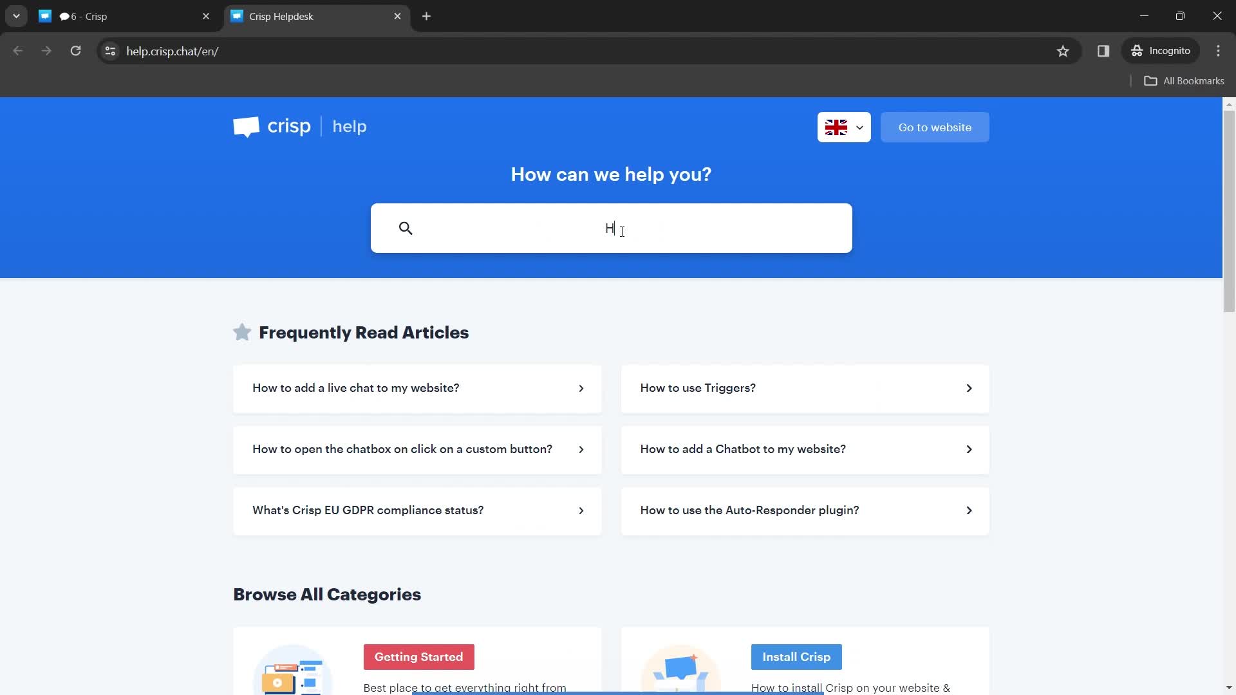1236x695 pixels.
Task: Open the All Bookmarks folder
Action: [1184, 81]
